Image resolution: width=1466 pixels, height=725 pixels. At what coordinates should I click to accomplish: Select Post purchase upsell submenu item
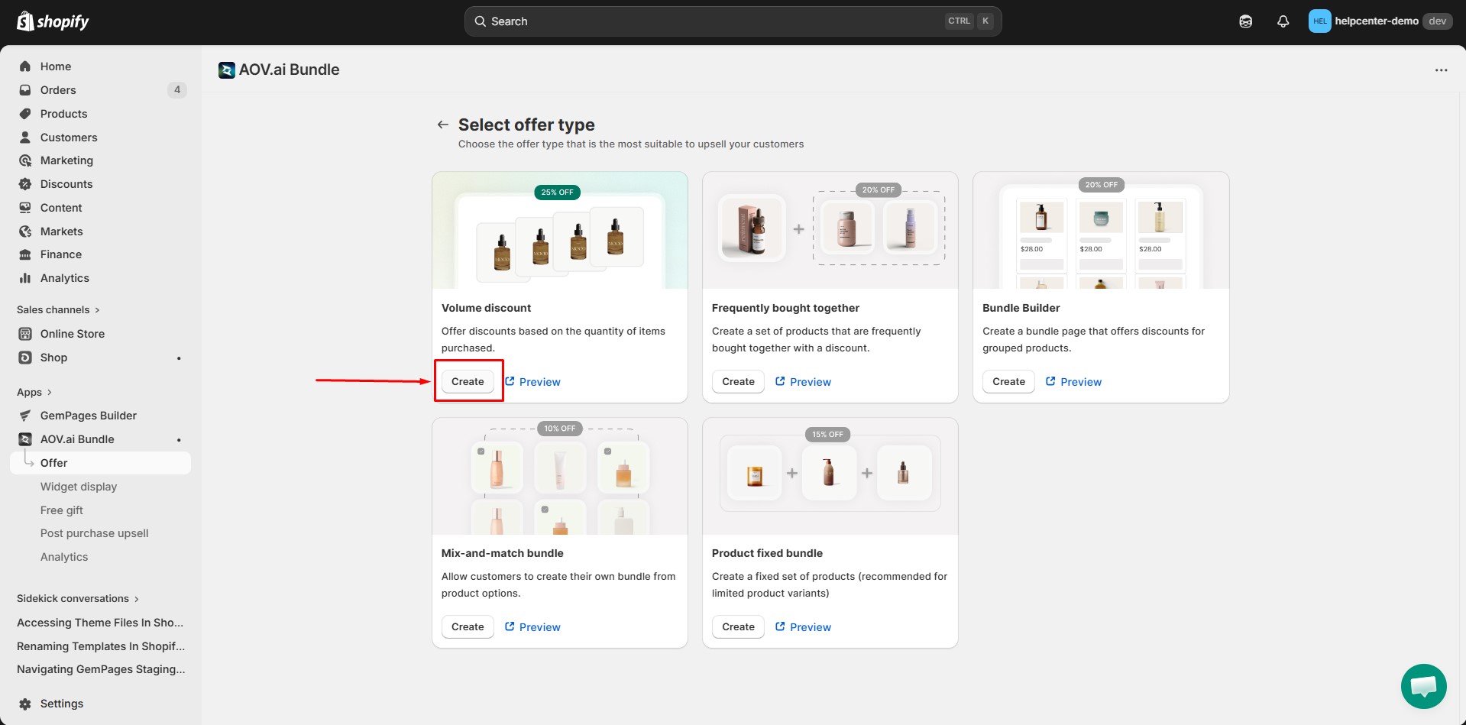click(94, 533)
